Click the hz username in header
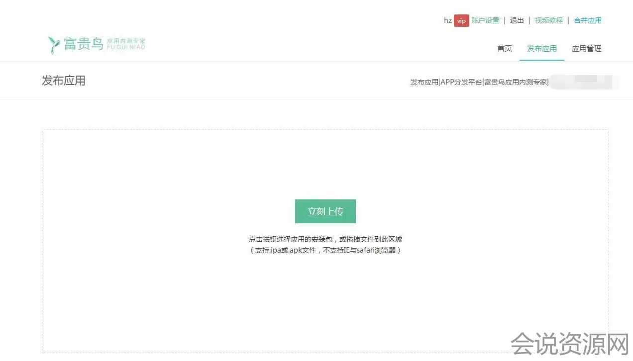633x361 pixels. 447,20
